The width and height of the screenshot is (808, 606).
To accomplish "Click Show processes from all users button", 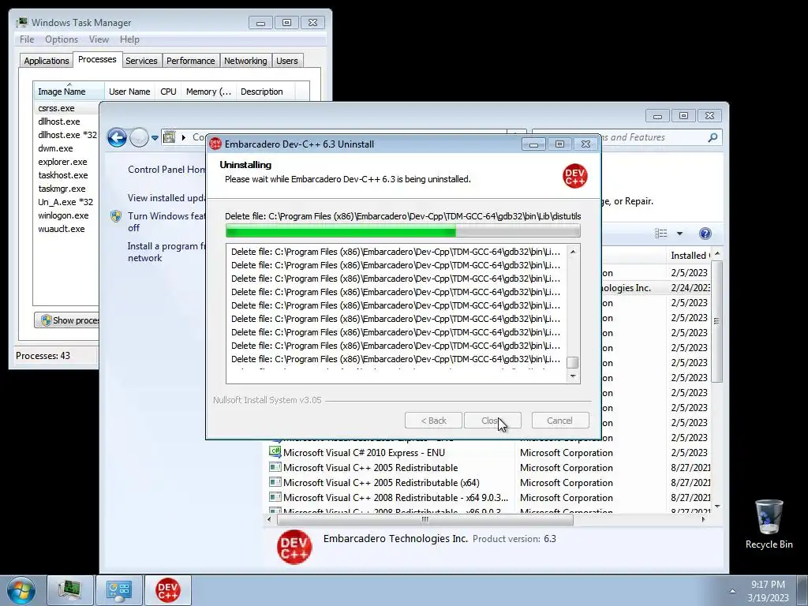I will [x=67, y=320].
